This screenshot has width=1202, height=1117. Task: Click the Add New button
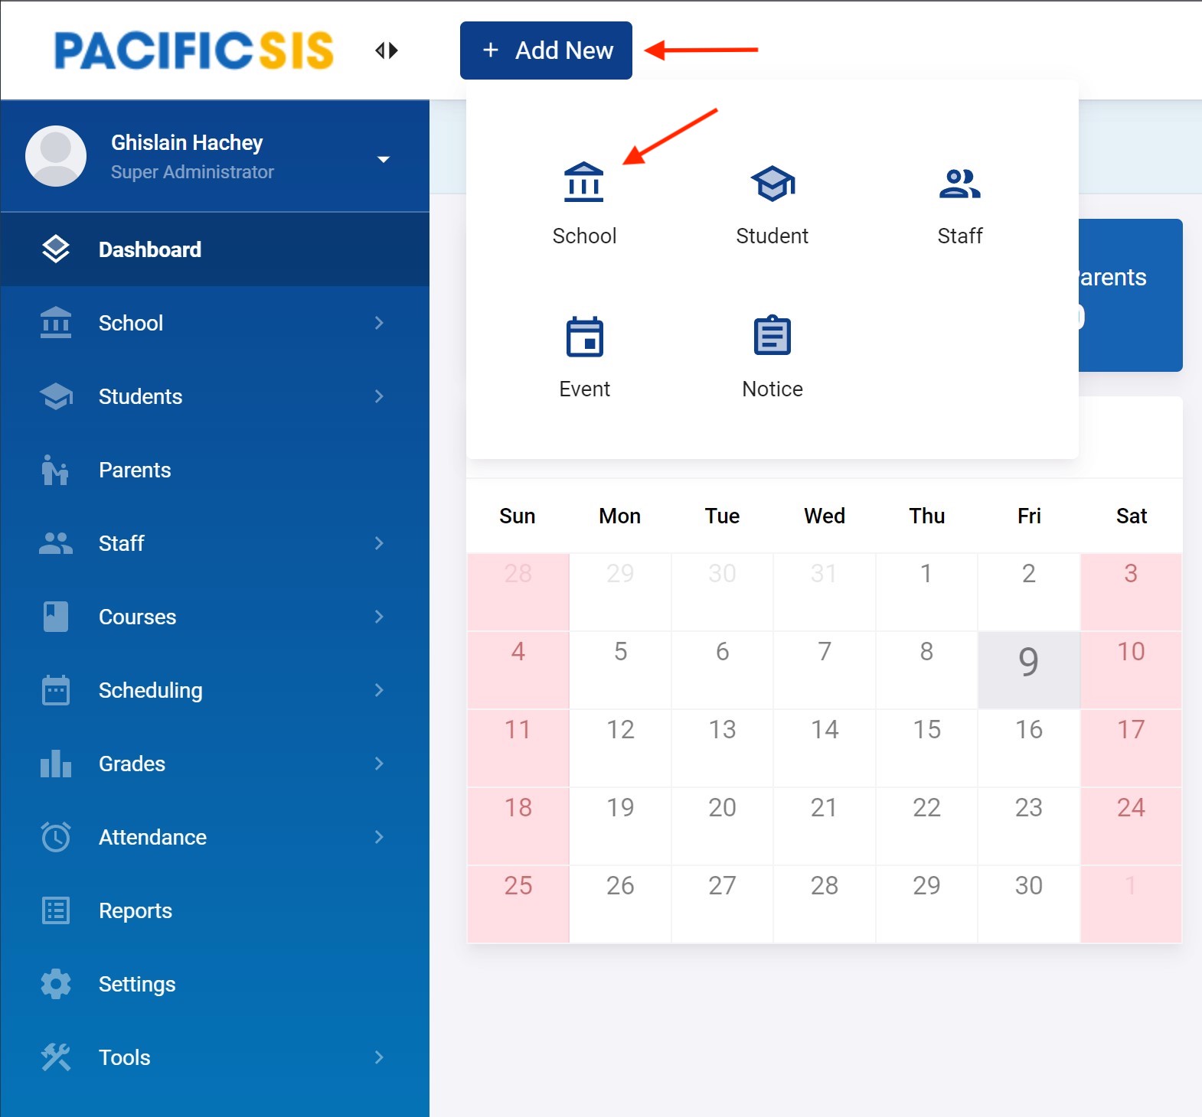pyautogui.click(x=546, y=50)
